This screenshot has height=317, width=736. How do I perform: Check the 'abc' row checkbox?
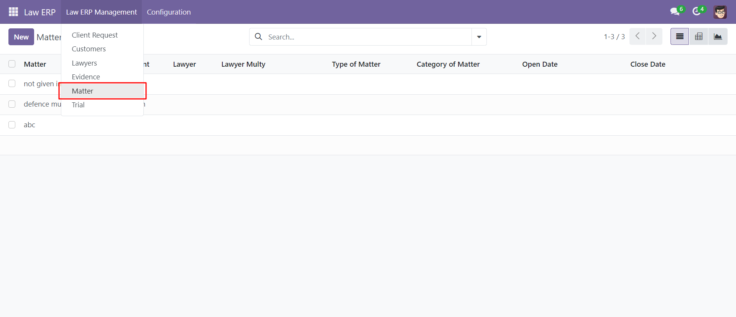coord(12,125)
